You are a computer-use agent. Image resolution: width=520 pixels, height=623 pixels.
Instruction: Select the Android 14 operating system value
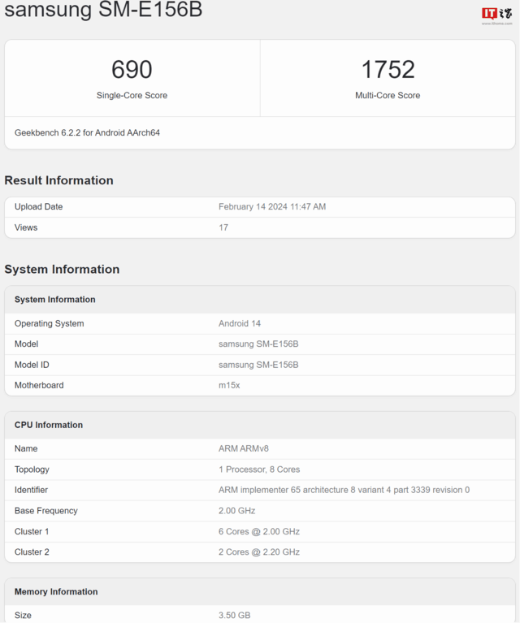click(239, 323)
